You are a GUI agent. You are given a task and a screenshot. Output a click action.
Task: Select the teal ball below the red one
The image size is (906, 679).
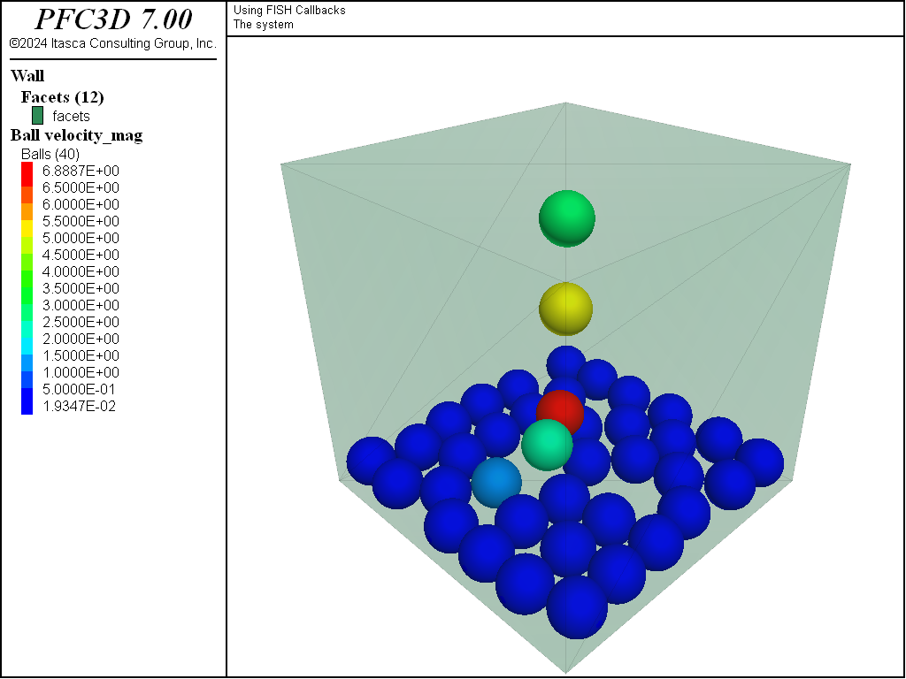pos(547,446)
